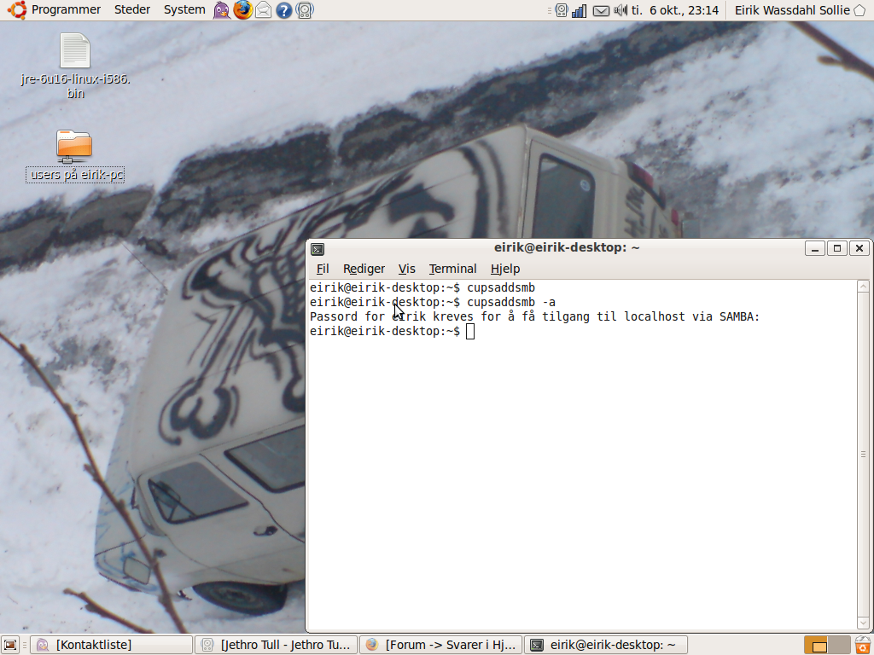The image size is (874, 655).
Task: Click the terminal prompt cursor
Action: point(470,332)
